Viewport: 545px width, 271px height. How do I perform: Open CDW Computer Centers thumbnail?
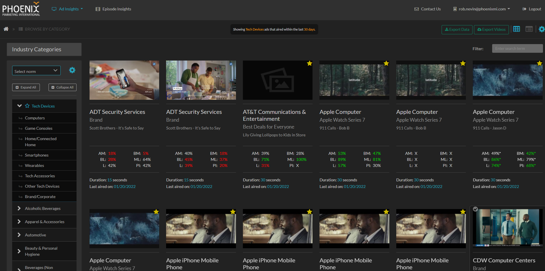pyautogui.click(x=507, y=229)
